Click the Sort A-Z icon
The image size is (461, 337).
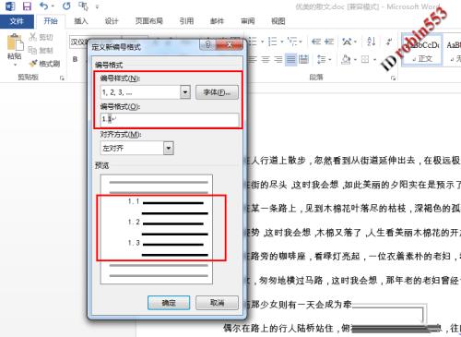point(372,42)
